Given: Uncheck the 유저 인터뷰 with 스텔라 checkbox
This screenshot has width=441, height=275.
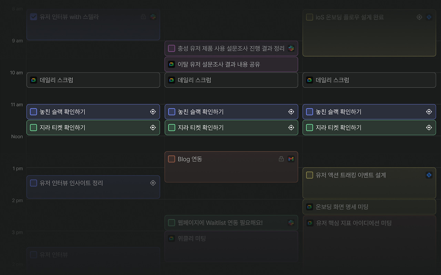Looking at the screenshot, I should [33, 17].
